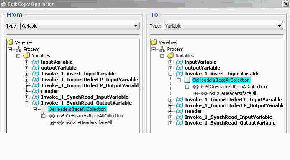Image resolution: width=290 pixels, height=160 pixels.
Task: Select Invoke_1_SynchRead_OutputVariable label in To tree
Action: click(230, 123)
